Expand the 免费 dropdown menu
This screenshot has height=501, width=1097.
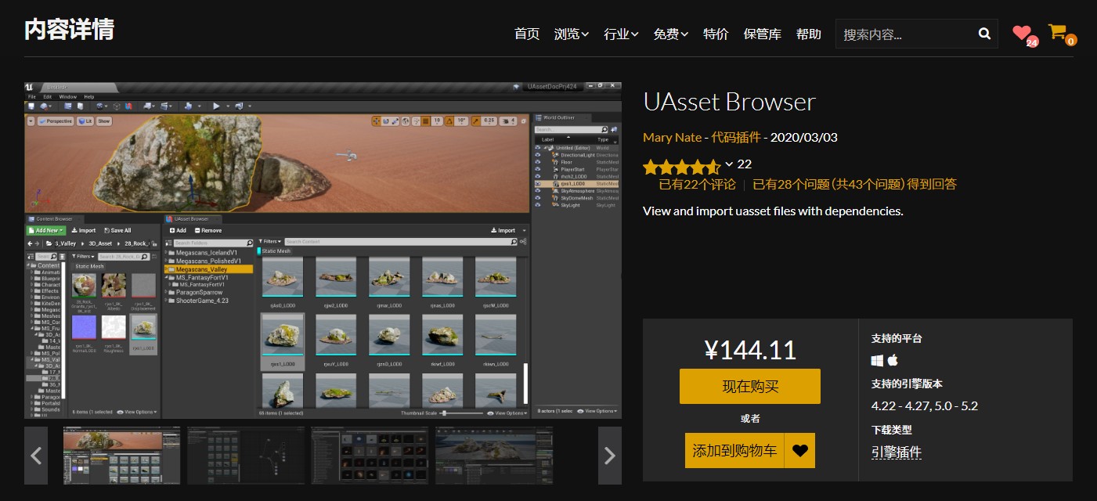pos(671,34)
